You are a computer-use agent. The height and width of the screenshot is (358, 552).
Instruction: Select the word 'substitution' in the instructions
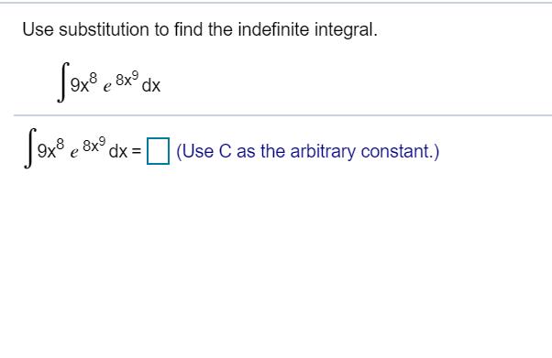(x=104, y=29)
